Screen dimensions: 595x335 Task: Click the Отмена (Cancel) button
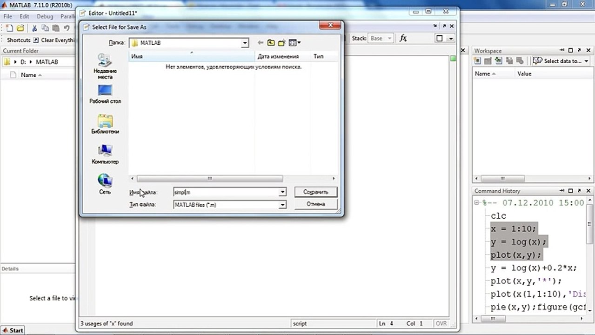(x=316, y=204)
